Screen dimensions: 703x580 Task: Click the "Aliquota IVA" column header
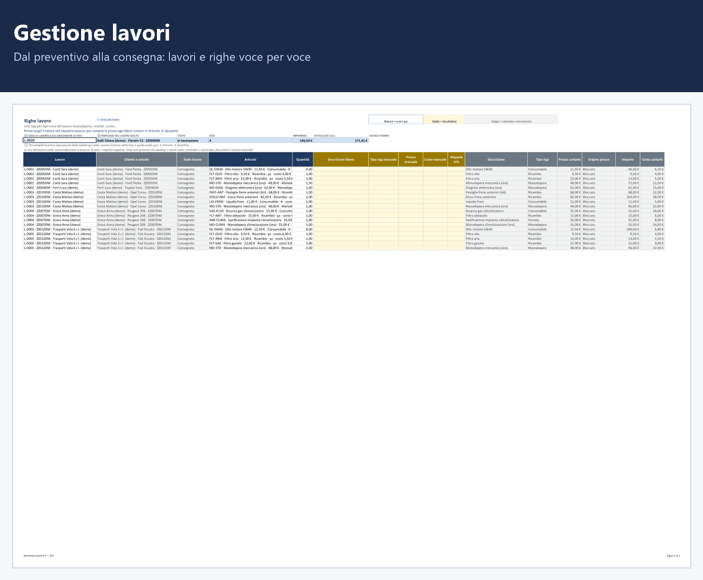click(456, 159)
